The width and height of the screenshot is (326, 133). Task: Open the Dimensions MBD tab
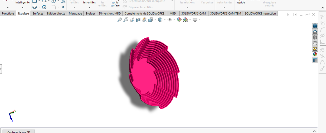[x=110, y=13]
